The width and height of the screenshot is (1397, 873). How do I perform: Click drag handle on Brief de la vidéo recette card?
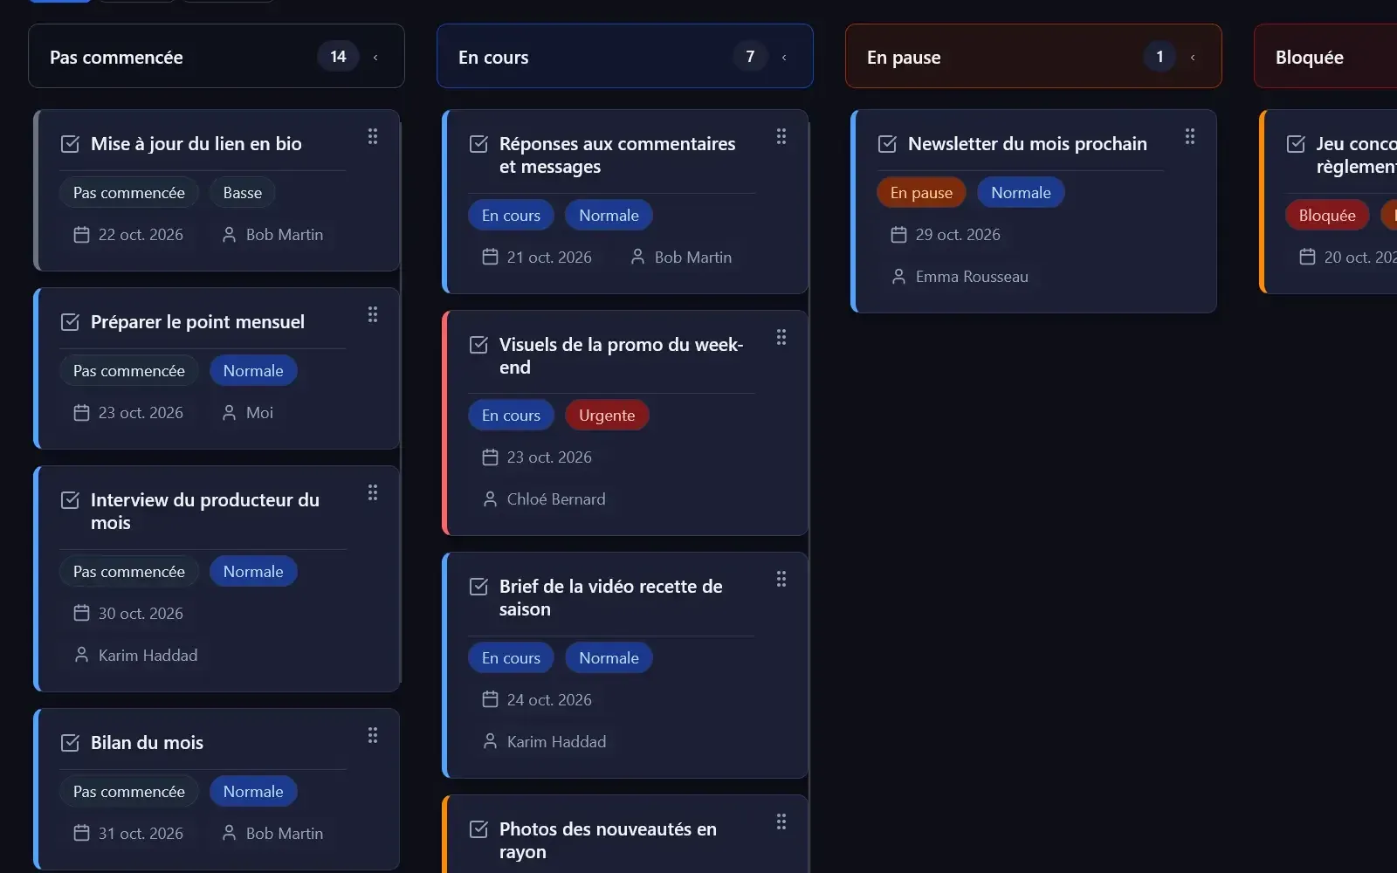[781, 579]
